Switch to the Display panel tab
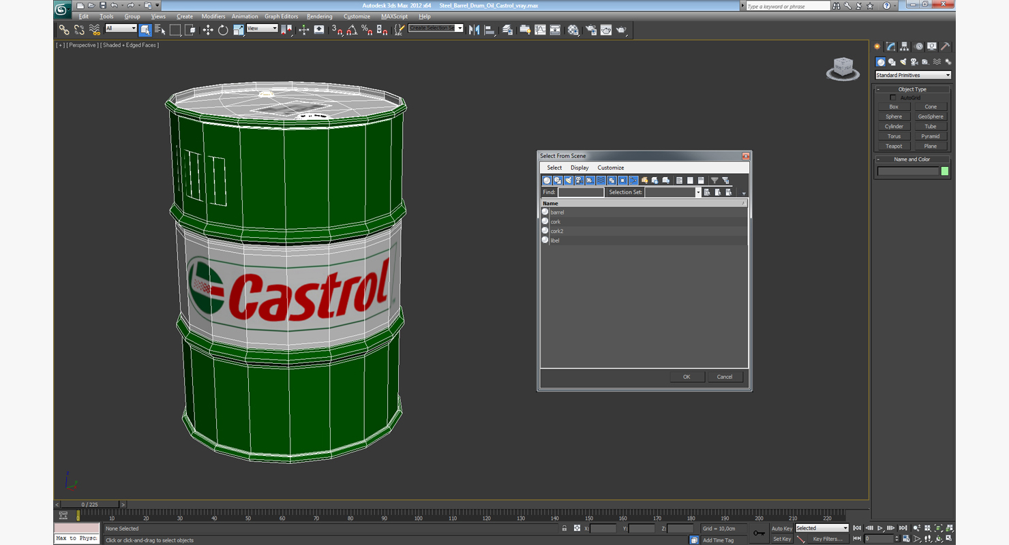 [x=932, y=46]
